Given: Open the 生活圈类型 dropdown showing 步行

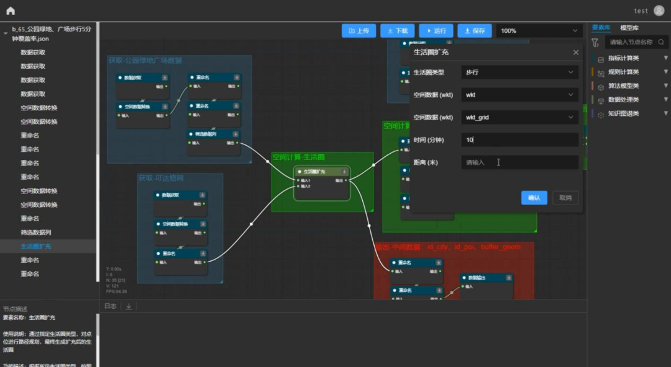Looking at the screenshot, I should (519, 72).
